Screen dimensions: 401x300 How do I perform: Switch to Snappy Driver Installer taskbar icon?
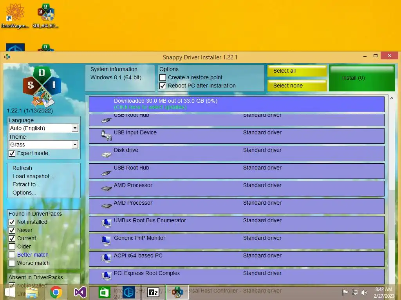pos(177,292)
